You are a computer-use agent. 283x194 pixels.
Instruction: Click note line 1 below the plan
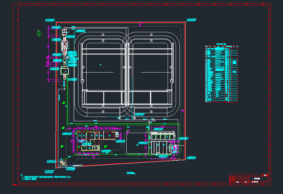(x=46, y=177)
